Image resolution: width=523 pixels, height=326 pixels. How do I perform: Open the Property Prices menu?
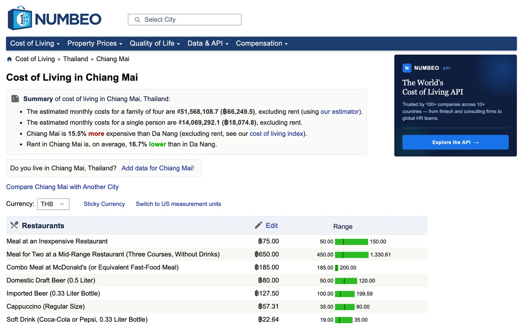click(95, 43)
